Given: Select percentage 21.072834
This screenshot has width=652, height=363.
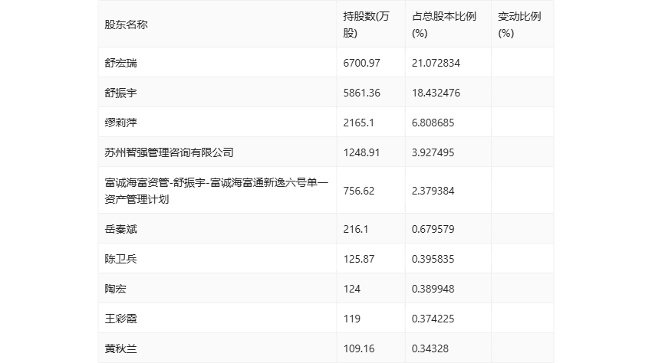Looking at the screenshot, I should pyautogui.click(x=436, y=63).
